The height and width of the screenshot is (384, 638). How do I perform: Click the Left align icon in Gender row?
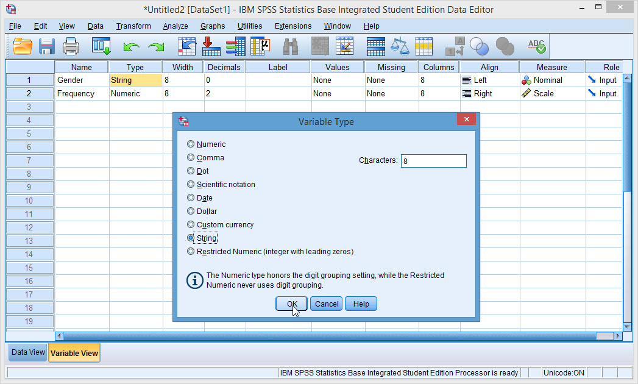pos(467,80)
